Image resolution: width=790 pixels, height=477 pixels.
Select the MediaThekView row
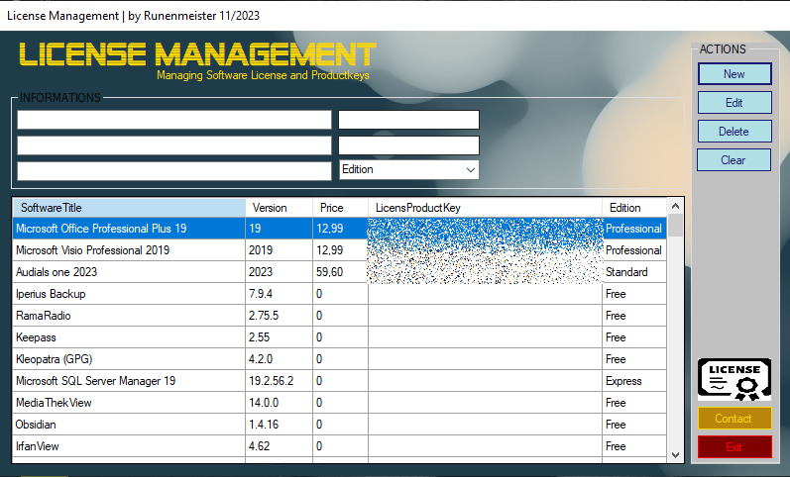340,403
